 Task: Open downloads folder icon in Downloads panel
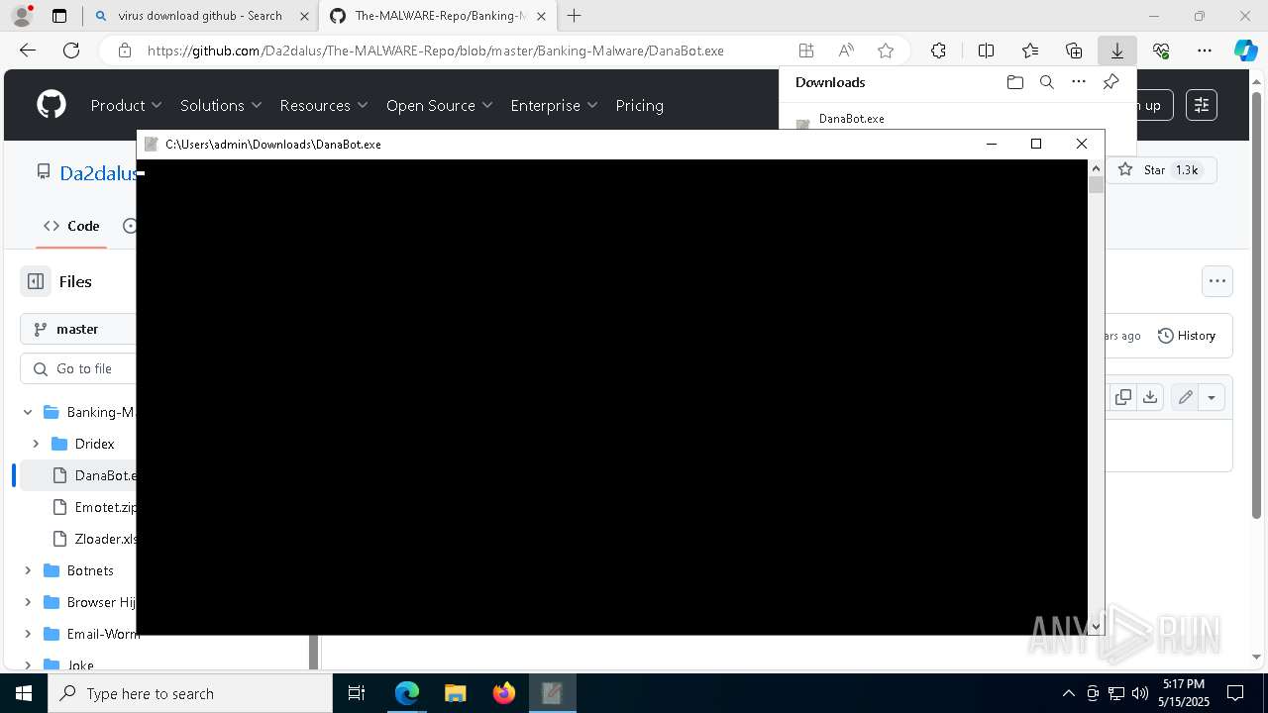pyautogui.click(x=1015, y=82)
